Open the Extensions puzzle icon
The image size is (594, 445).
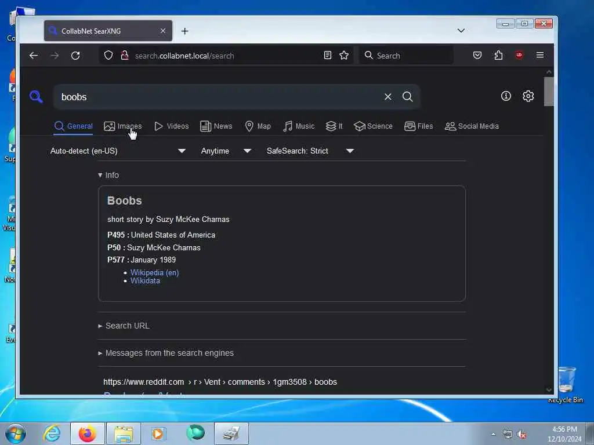click(x=498, y=55)
